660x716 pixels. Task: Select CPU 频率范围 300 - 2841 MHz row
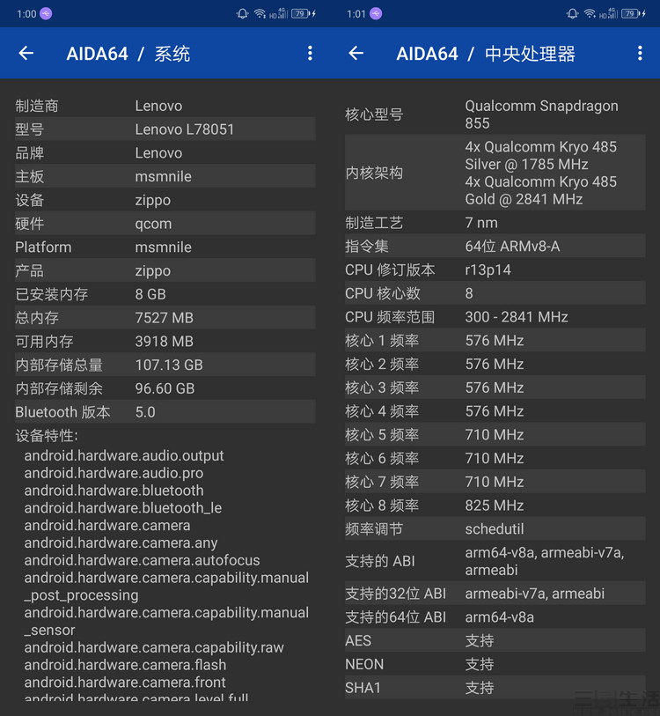[495, 317]
